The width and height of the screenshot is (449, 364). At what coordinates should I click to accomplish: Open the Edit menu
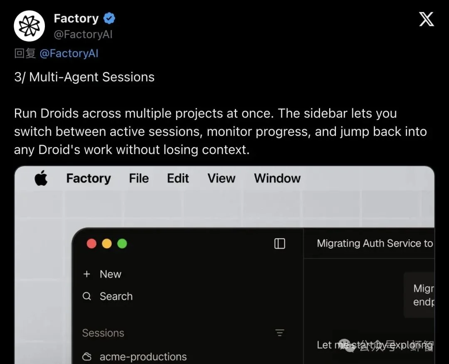tap(178, 178)
